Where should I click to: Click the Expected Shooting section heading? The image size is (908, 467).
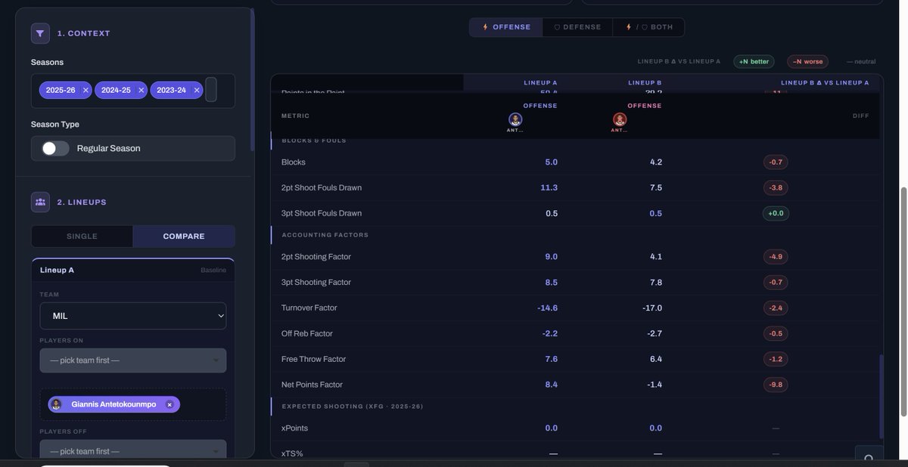point(353,407)
